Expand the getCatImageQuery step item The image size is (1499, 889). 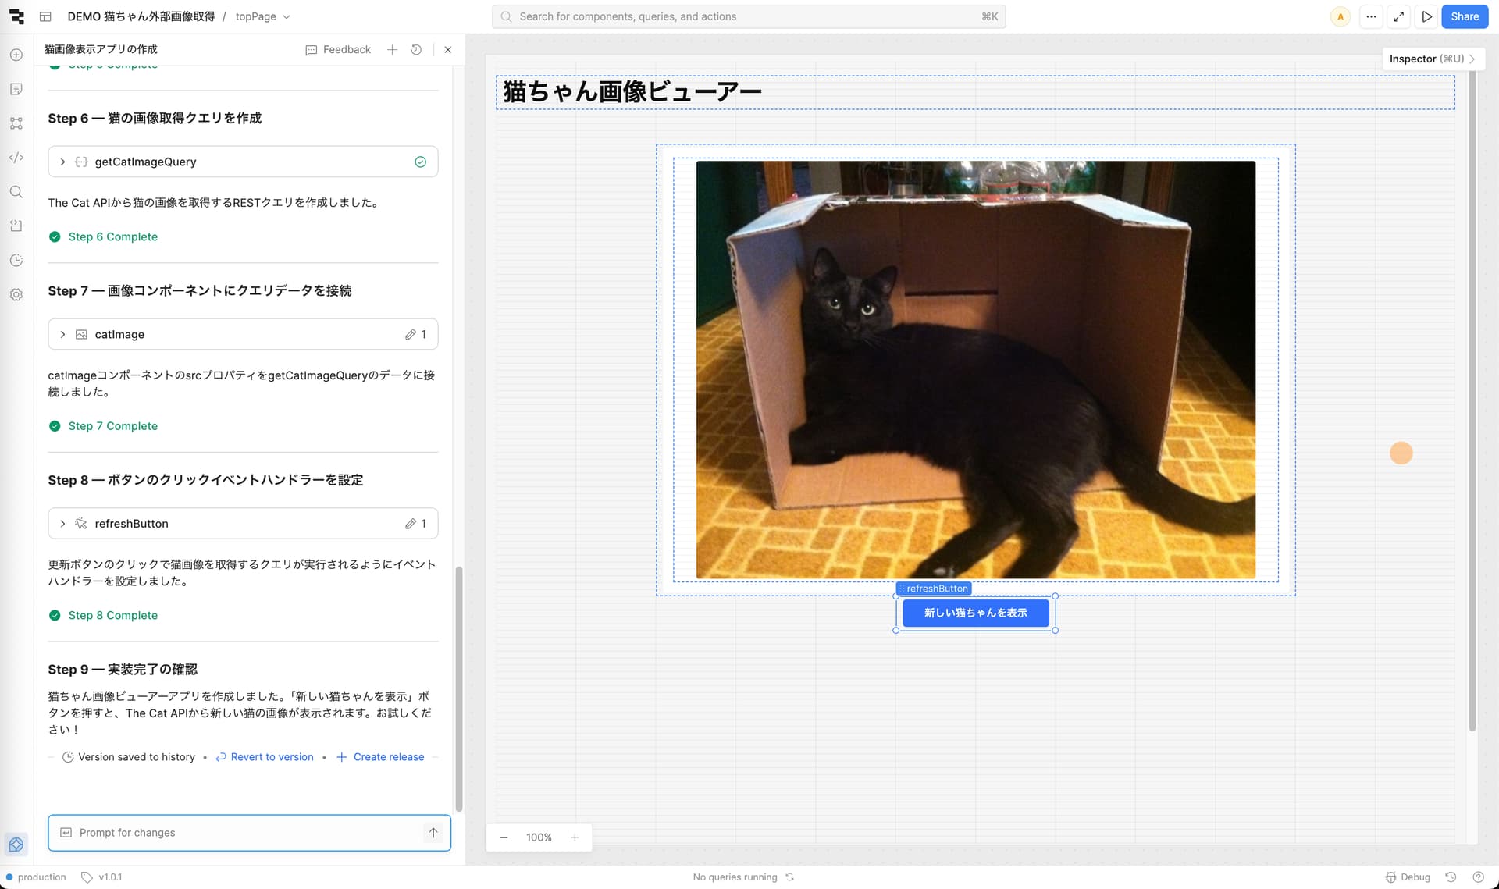[x=63, y=162]
